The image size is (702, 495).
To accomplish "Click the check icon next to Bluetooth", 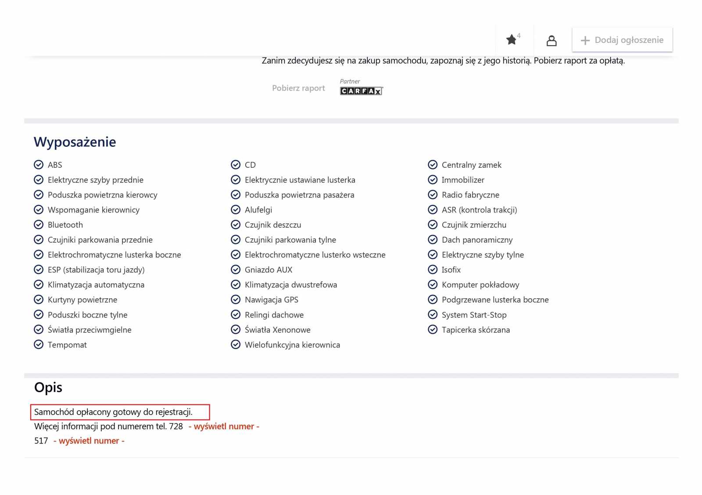I will point(39,225).
